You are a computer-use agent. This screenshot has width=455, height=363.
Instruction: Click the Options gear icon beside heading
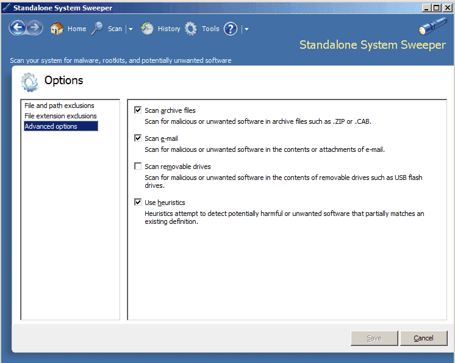pyautogui.click(x=29, y=82)
